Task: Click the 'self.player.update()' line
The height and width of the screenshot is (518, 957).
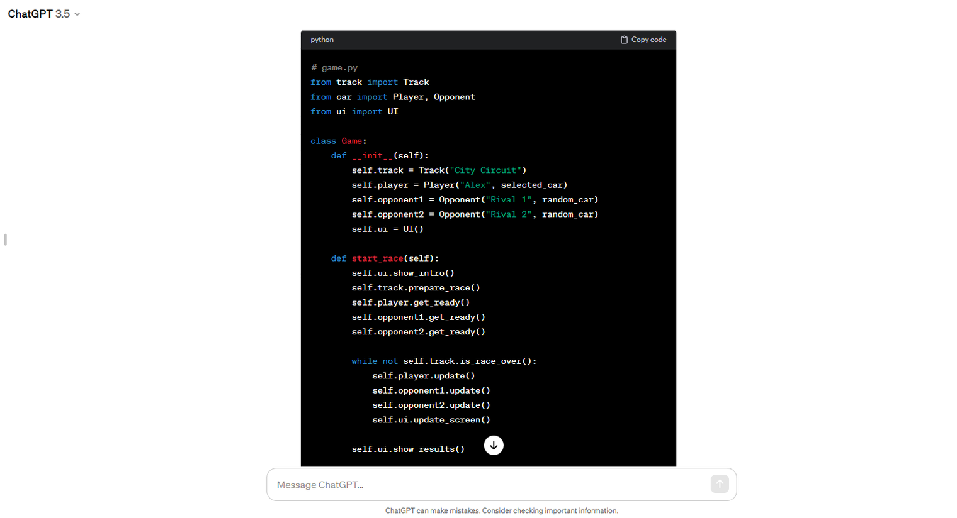Action: tap(424, 375)
